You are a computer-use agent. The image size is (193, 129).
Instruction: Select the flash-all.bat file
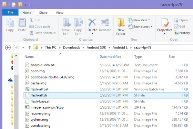tap(106, 89)
